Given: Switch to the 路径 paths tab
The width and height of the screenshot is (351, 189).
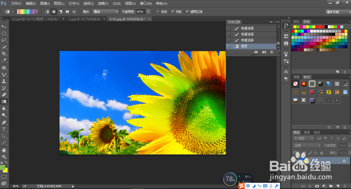Looking at the screenshot, I should [317, 132].
